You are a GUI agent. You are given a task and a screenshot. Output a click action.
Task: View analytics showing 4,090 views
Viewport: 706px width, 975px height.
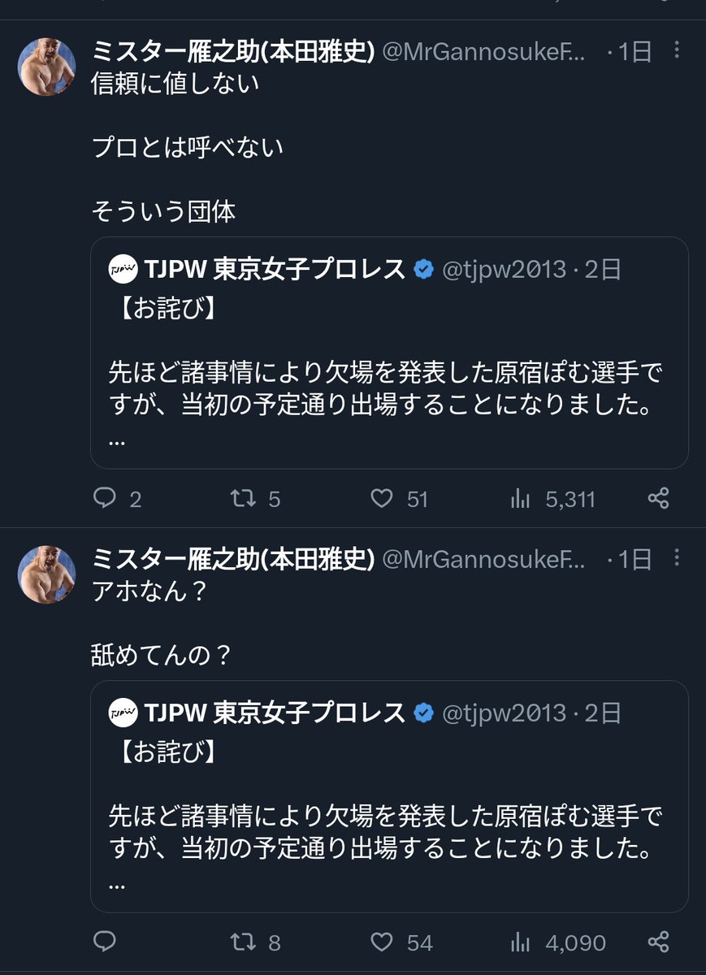pos(520,942)
